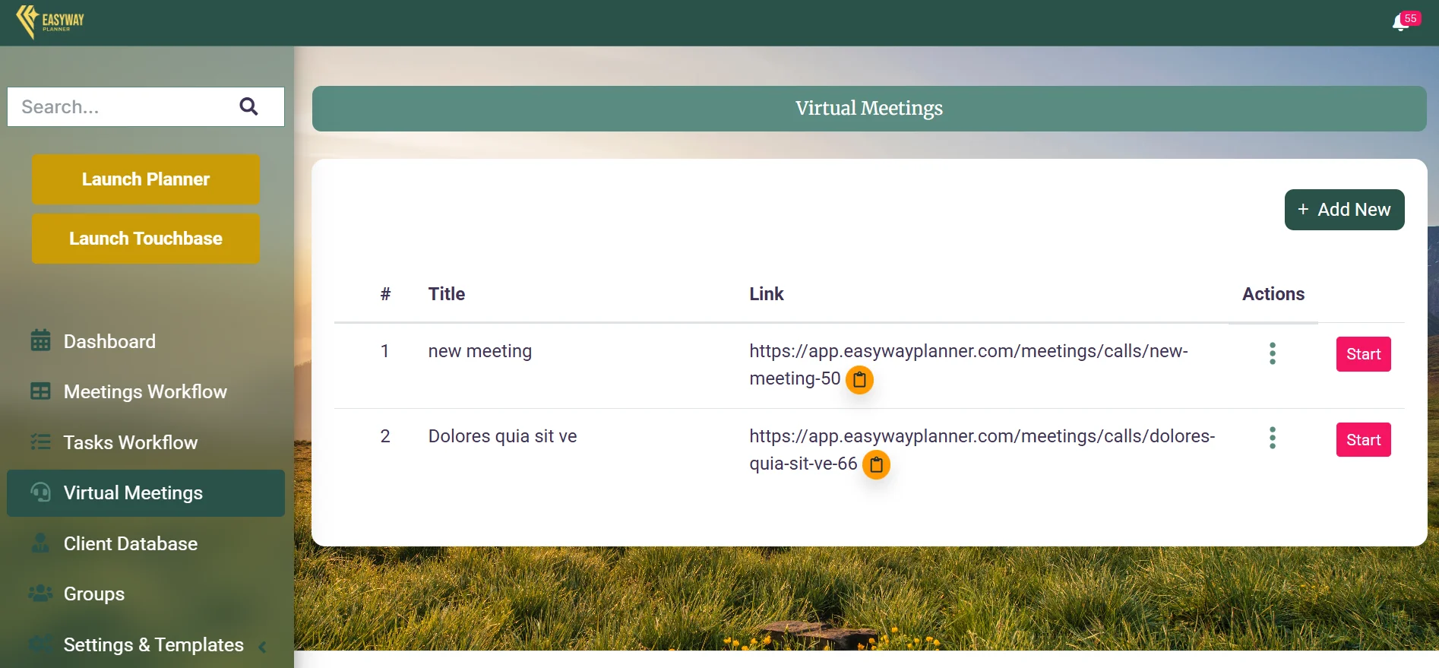Screen dimensions: 1439x668
Task: Click the EasyWay Planner logo
Action: [50, 21]
